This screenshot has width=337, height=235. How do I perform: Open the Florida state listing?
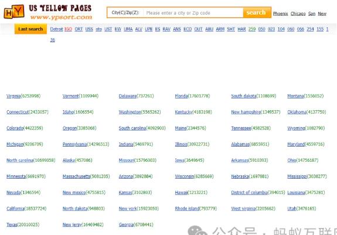click(182, 96)
